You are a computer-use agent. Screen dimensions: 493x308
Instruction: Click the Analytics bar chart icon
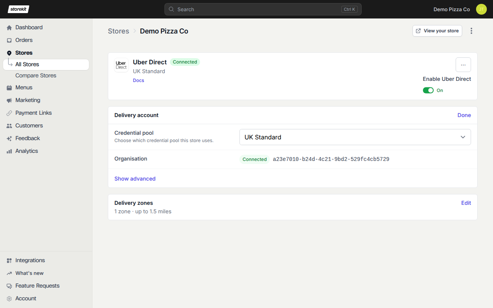pyautogui.click(x=9, y=151)
